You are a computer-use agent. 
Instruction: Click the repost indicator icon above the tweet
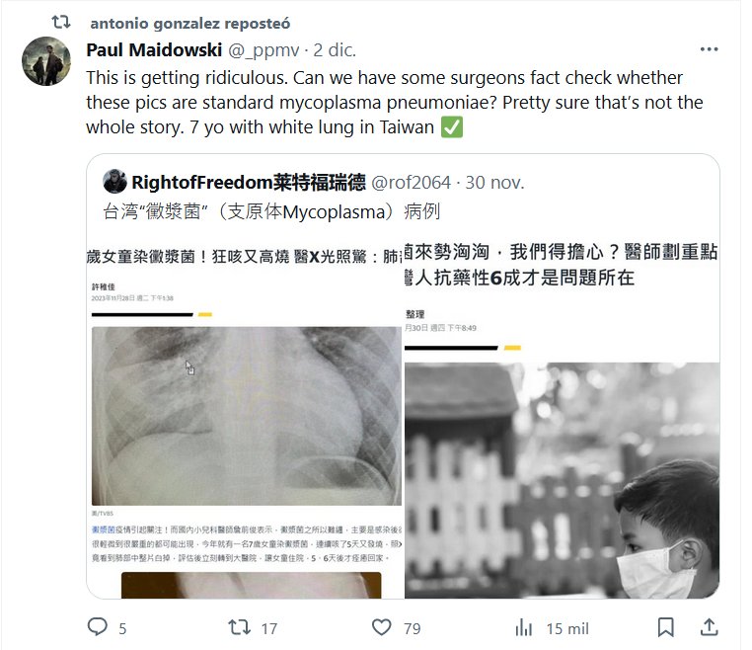coord(61,22)
